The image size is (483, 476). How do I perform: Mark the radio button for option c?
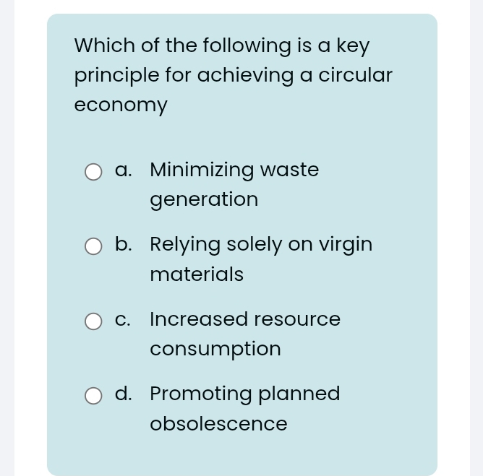tap(93, 321)
